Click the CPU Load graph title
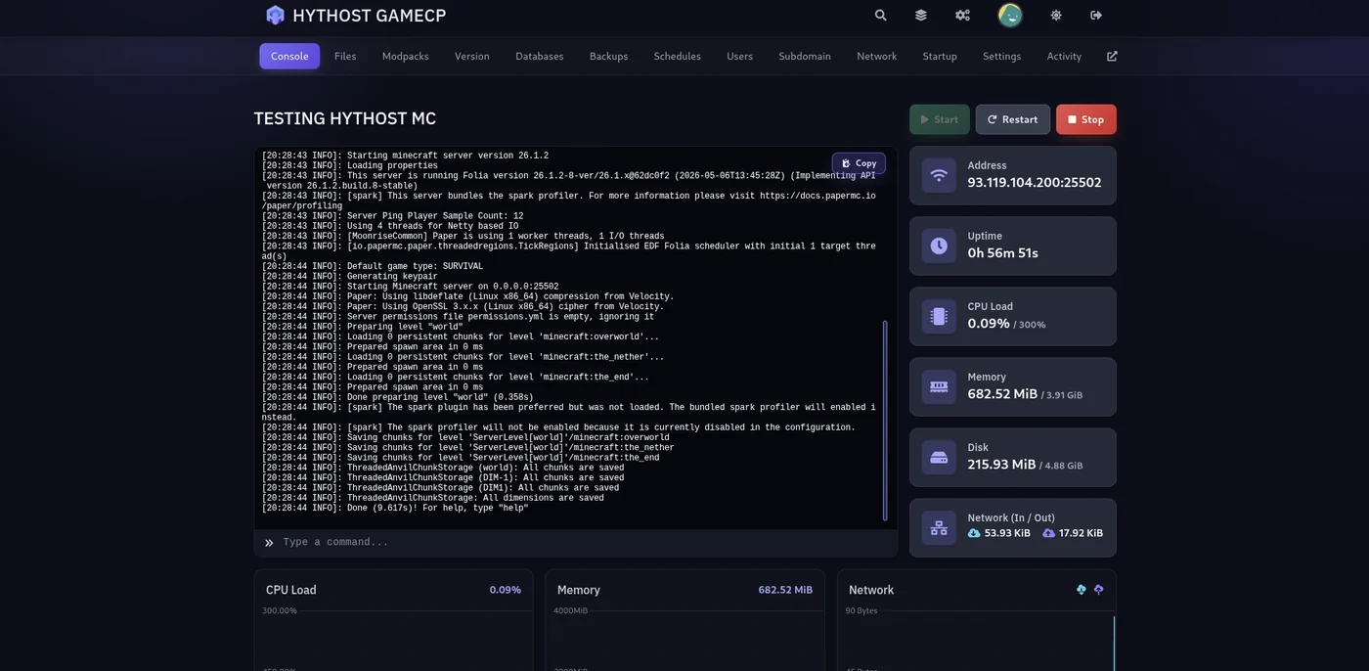Image resolution: width=1369 pixels, height=671 pixels. 291,590
